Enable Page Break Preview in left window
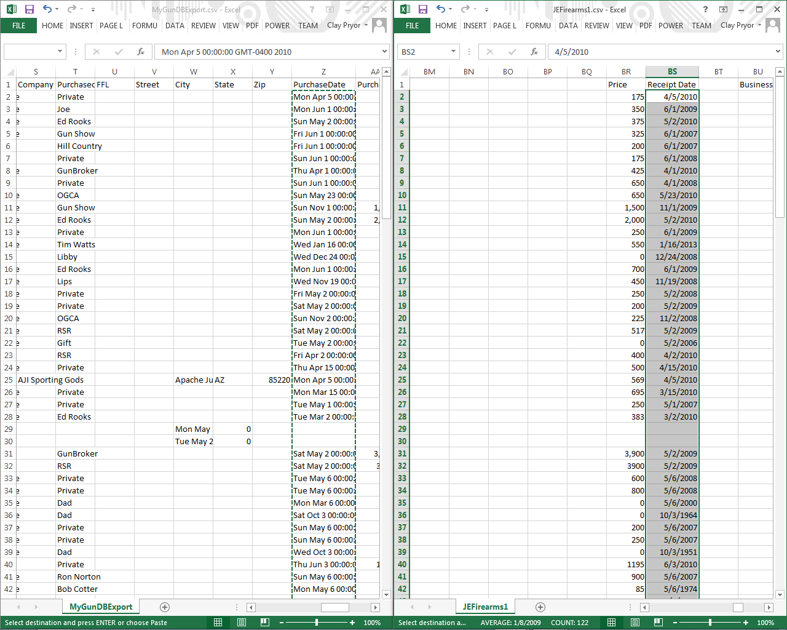 point(265,623)
